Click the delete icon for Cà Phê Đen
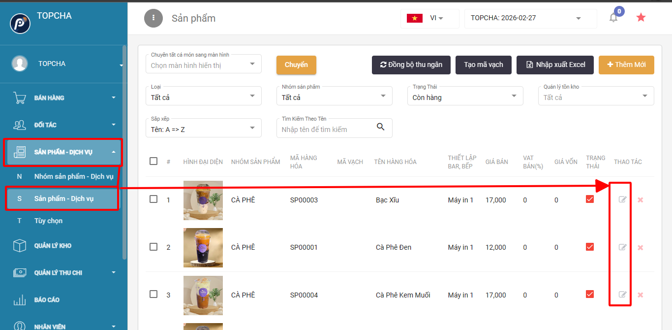 (640, 247)
